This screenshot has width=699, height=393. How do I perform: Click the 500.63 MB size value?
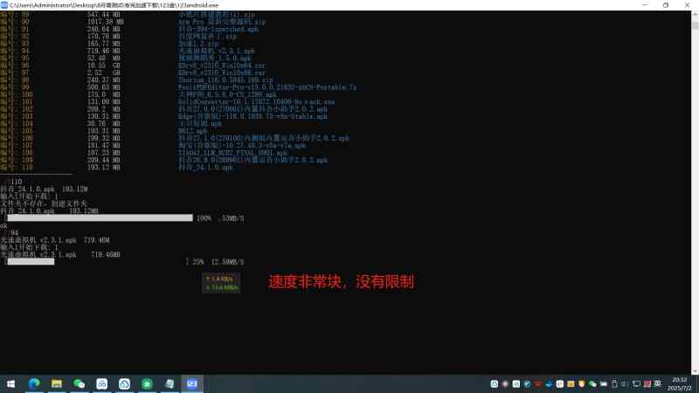coord(103,87)
